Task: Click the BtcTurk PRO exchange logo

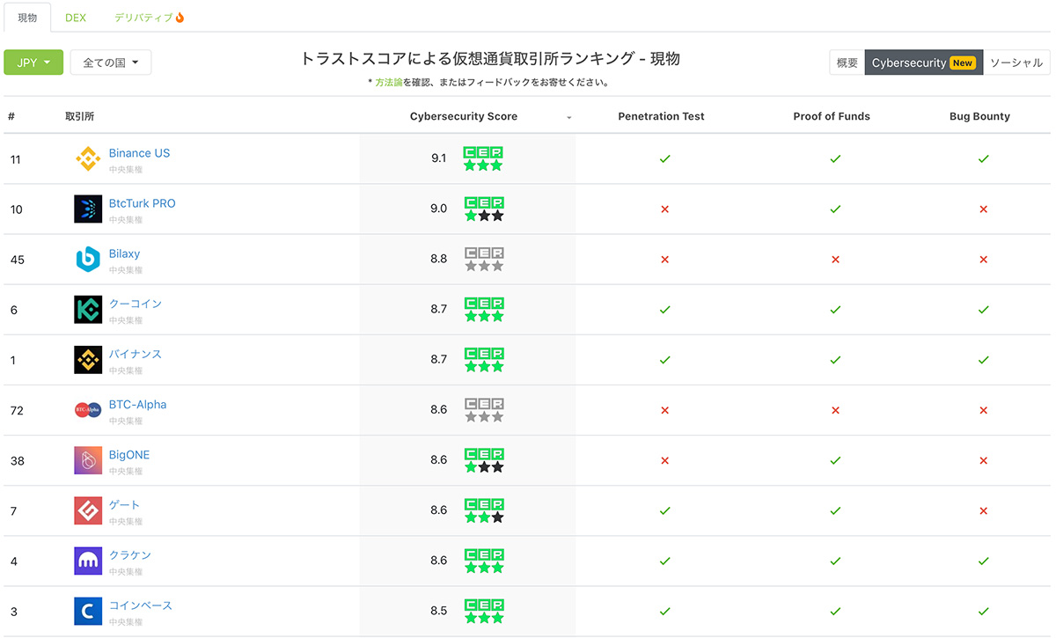Action: point(88,209)
